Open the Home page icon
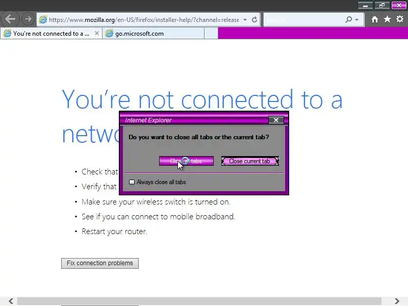 [375, 19]
